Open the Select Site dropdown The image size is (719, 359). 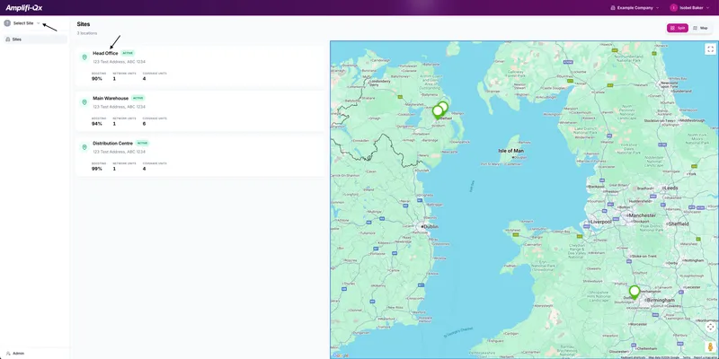pos(23,23)
